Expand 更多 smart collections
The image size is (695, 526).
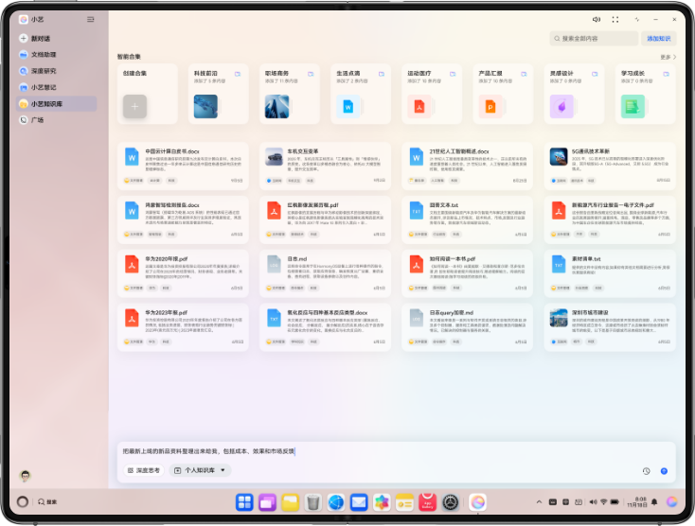668,57
